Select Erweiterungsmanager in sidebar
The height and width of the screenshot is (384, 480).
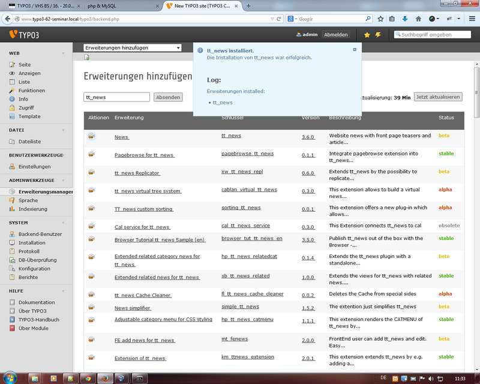coord(46,191)
